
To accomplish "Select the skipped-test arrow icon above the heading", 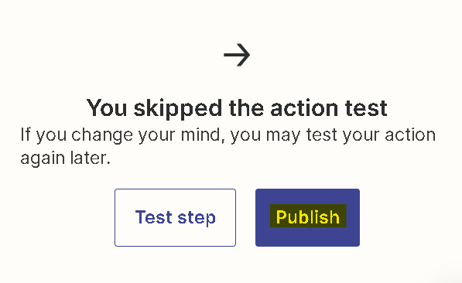I will pyautogui.click(x=237, y=55).
